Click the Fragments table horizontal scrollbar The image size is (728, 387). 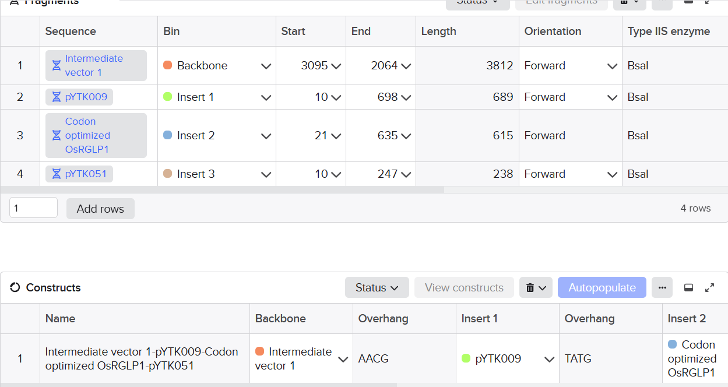221,189
